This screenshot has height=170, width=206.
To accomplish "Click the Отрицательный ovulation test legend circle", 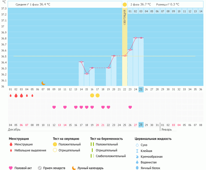I will 55,150.
